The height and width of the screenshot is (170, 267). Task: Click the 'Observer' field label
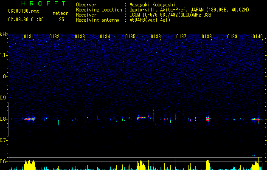pos(86,5)
